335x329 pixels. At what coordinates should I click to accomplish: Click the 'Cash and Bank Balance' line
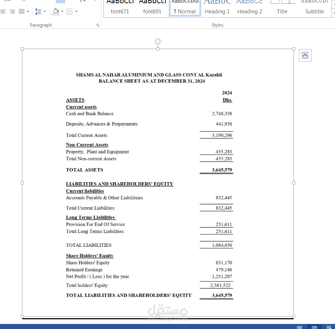tap(90, 114)
